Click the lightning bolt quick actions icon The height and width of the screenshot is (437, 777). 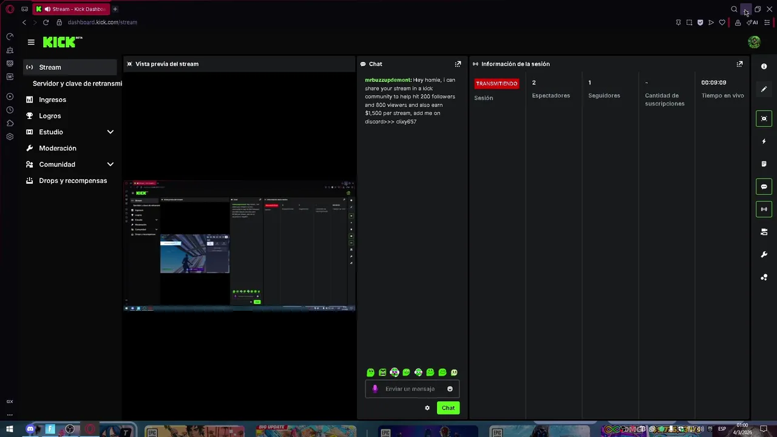coord(764,141)
